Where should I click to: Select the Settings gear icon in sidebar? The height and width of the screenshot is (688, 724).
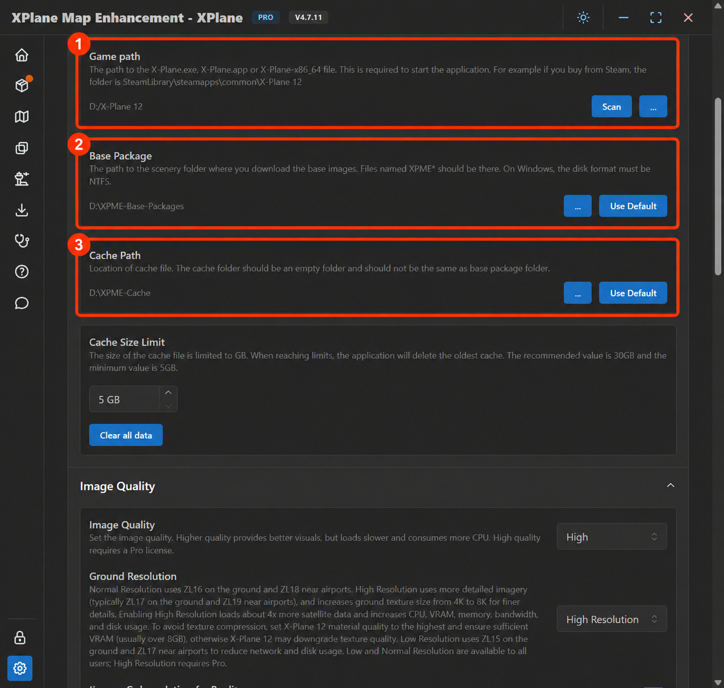[20, 668]
